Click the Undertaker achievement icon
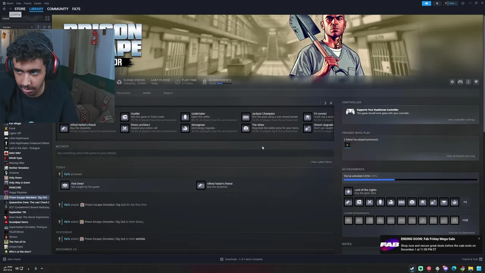This screenshot has height=273, width=485. coord(185,117)
